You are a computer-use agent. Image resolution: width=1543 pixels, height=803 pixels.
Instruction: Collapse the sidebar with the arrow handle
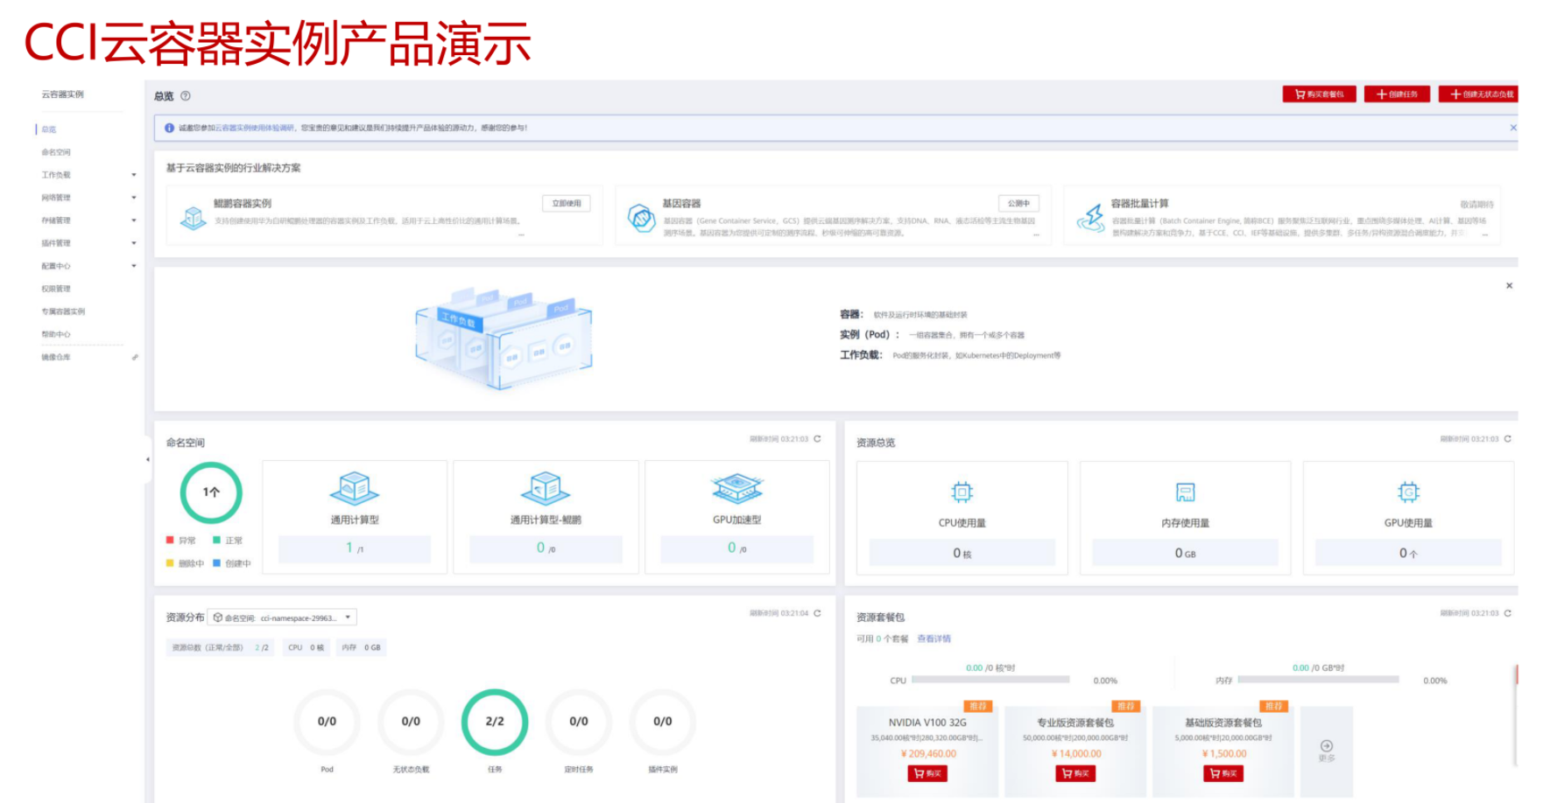point(147,459)
